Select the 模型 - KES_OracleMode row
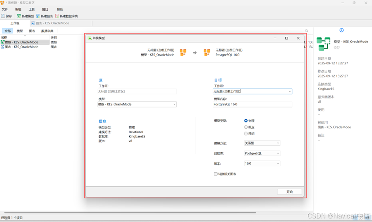 coord(25,42)
